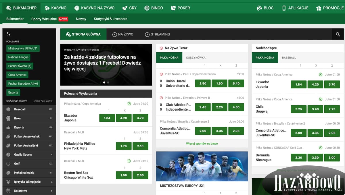Image resolution: width=345 pixels, height=195 pixels.
Task: Click the Kolarstwo icon in the sports list
Action: point(8,191)
